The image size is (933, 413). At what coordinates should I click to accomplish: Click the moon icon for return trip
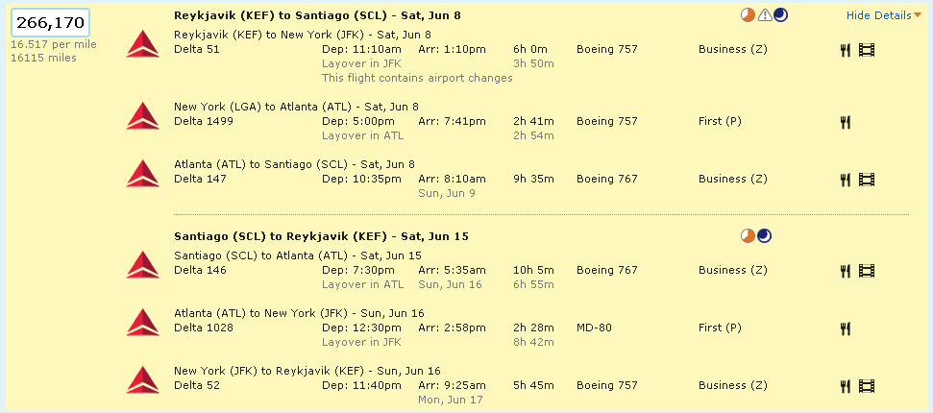[x=764, y=236]
